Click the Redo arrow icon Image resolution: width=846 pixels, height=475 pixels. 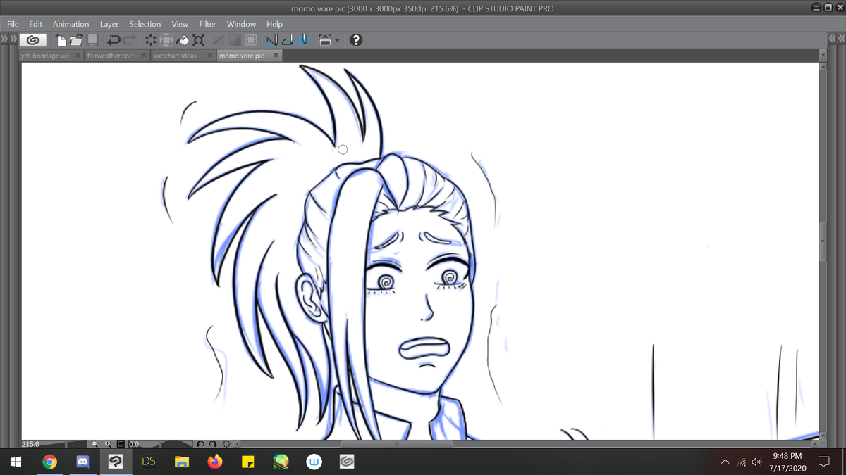click(130, 40)
